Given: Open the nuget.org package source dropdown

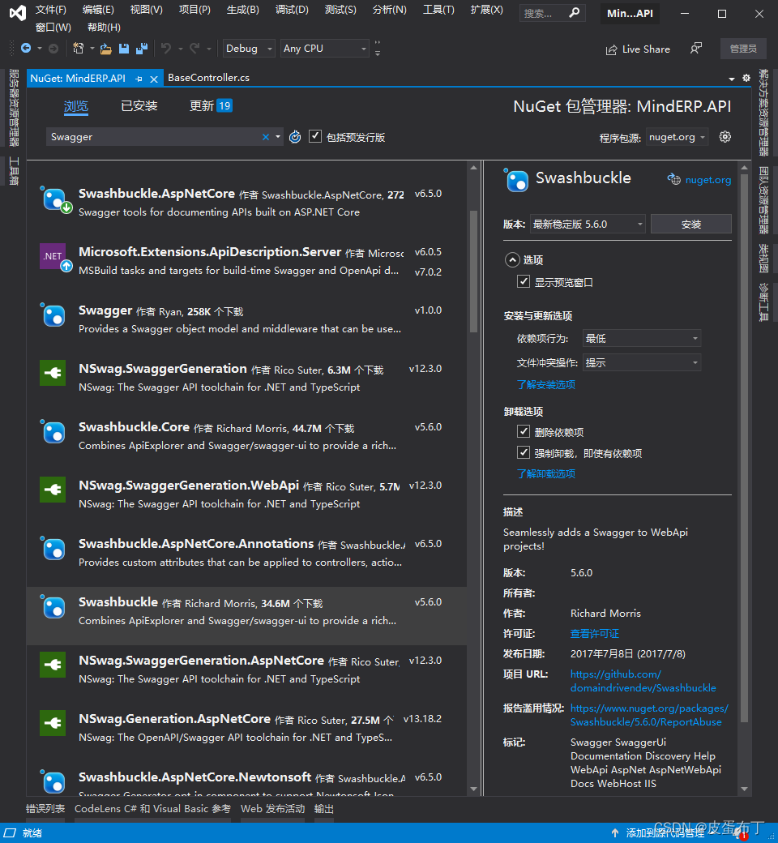Looking at the screenshot, I should tap(677, 137).
